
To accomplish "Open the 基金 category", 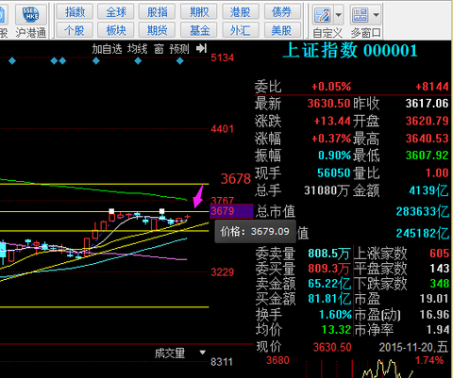I will point(199,30).
